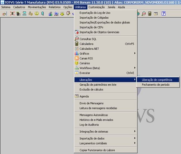
Task: Open the Movimentações menu
Action: [37, 7]
